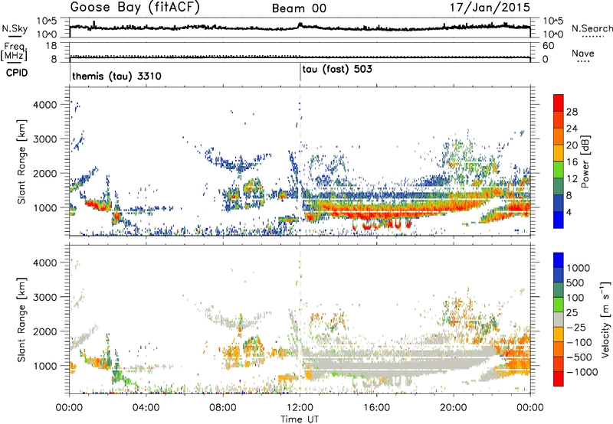This screenshot has width=613, height=424.
Task: Click the 'Freq. [MHz]' axis label
Action: coord(14,52)
